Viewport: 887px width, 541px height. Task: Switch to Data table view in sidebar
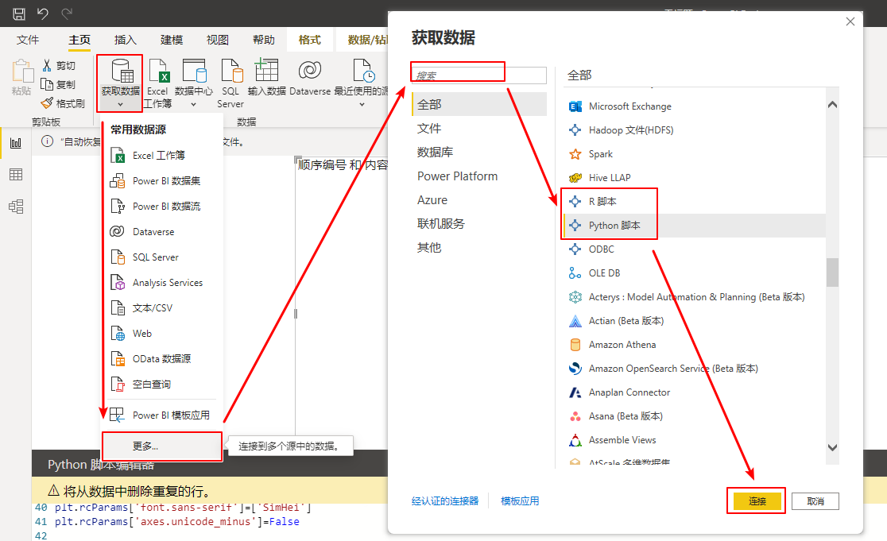click(x=16, y=175)
